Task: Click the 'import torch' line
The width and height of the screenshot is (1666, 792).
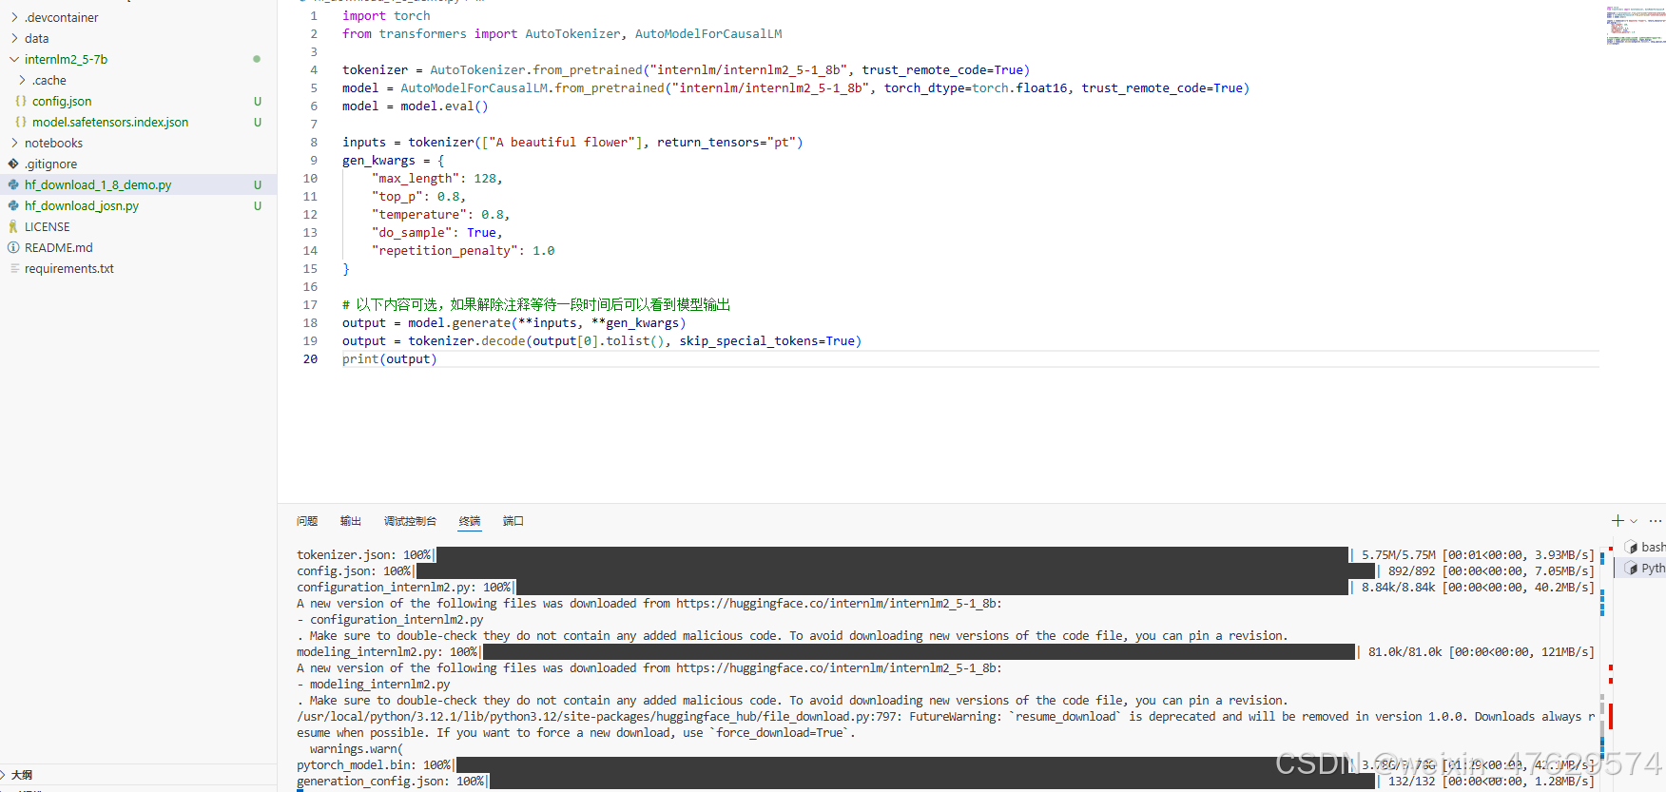Action: coord(386,16)
